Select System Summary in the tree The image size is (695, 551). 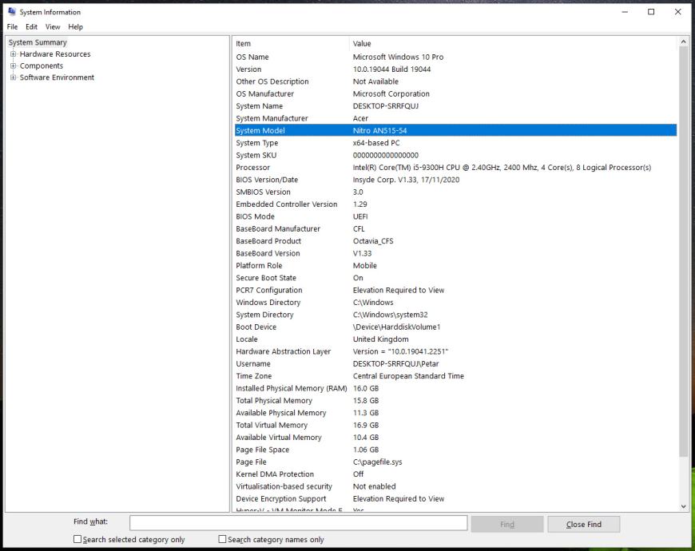[38, 42]
